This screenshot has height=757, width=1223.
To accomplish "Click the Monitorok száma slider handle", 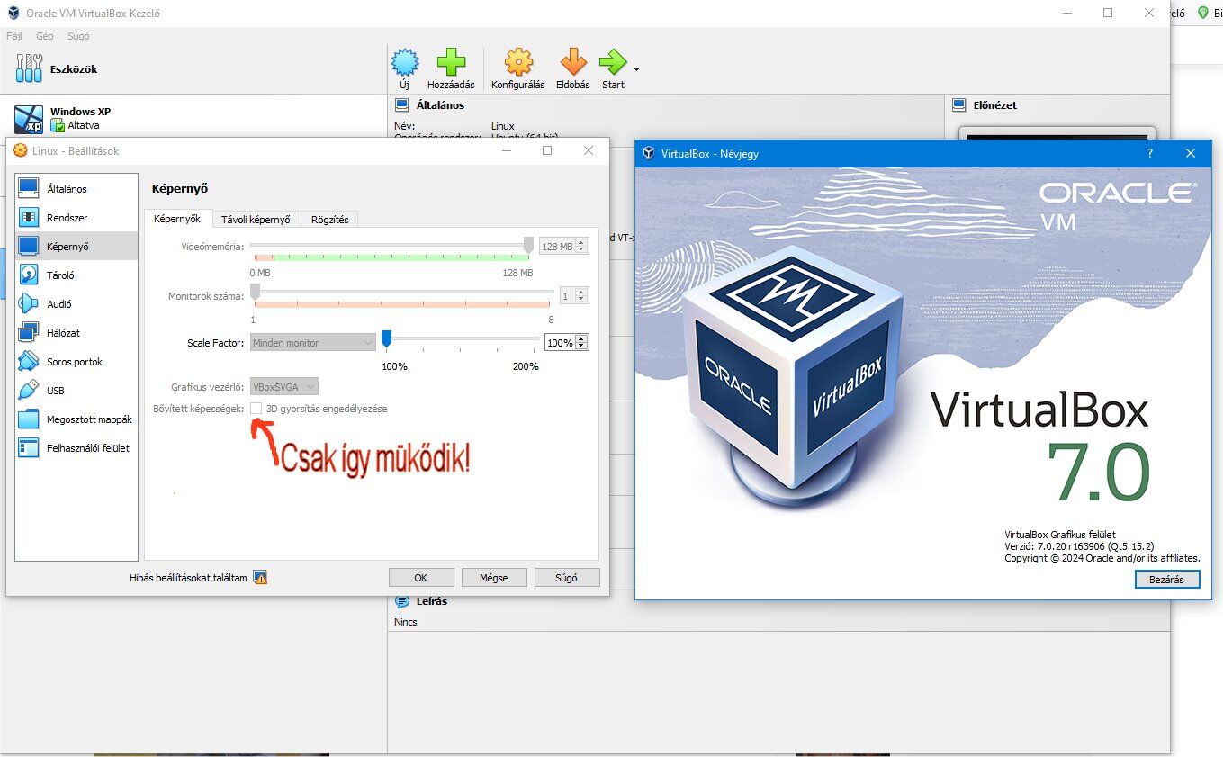I will click(x=255, y=292).
